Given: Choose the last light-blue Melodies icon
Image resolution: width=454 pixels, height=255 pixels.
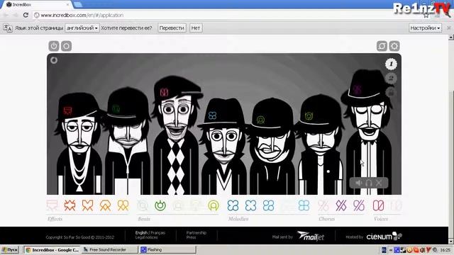Looking at the screenshot, I should (x=304, y=205).
